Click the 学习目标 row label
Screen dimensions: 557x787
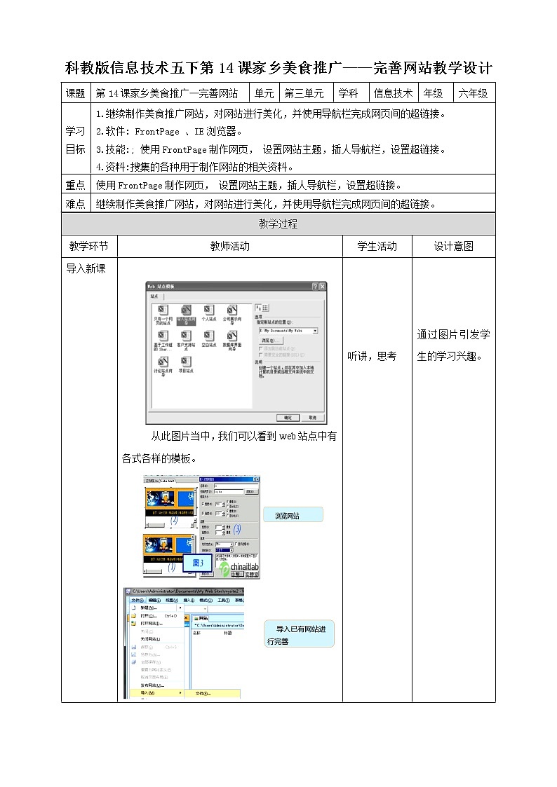(76, 140)
